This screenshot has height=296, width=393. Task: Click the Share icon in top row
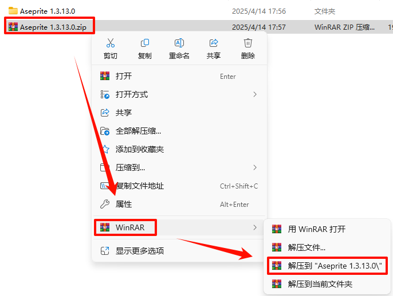[214, 43]
